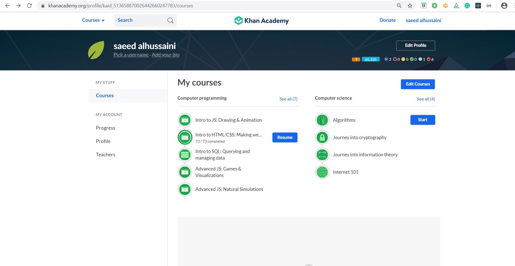Click the search magnifier icon in Khan search box
Screen dimensions: 515x266
[170, 20]
